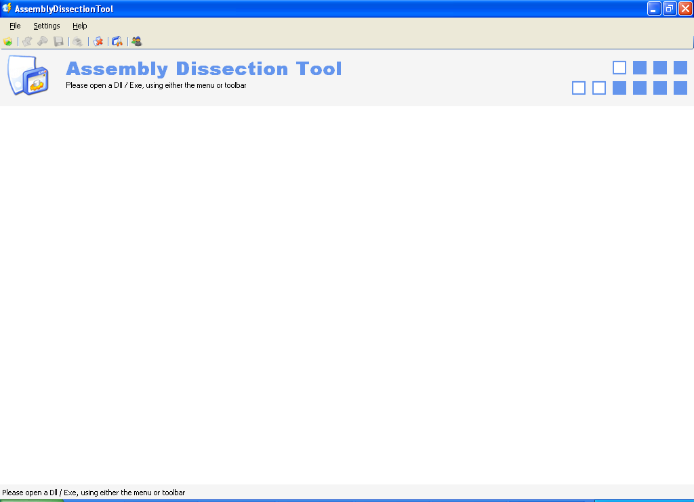The width and height of the screenshot is (694, 502).
Task: Click the toolbar icon with the red X
Action: [98, 41]
